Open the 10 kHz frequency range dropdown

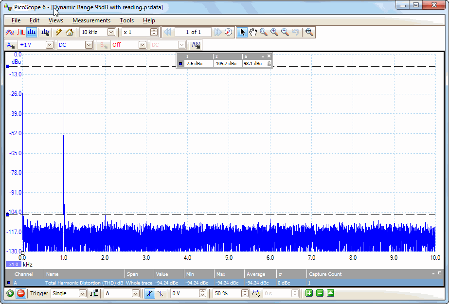coord(111,32)
